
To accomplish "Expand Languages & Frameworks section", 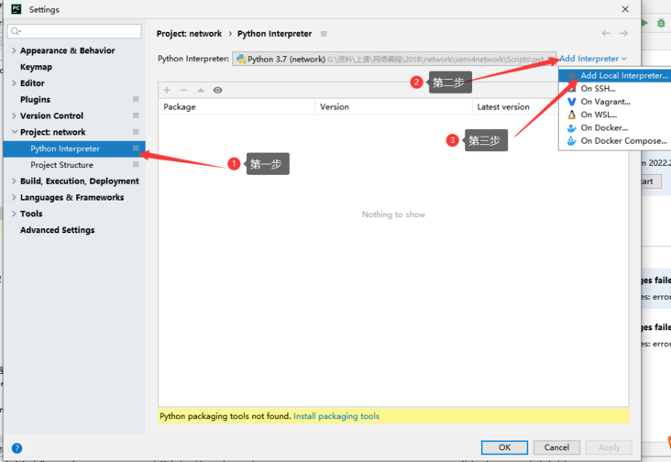I will point(14,197).
